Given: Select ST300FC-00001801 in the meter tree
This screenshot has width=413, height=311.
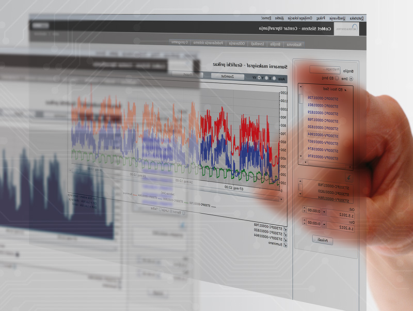Looking at the screenshot, I should pyautogui.click(x=323, y=105).
